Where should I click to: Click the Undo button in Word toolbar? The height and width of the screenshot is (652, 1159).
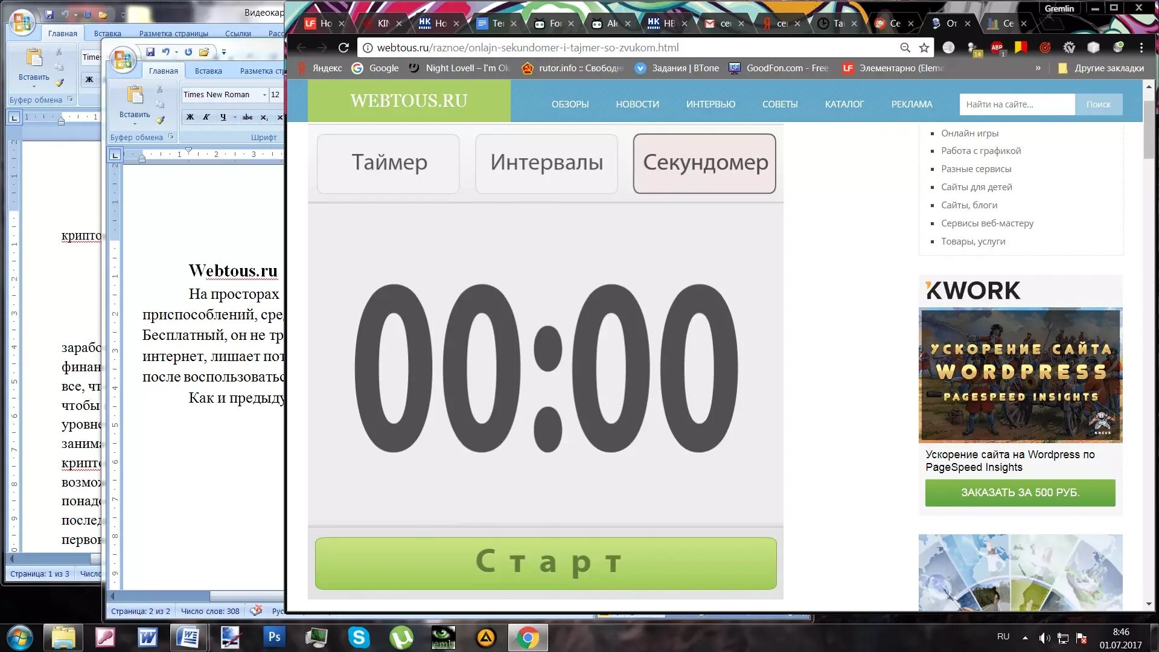pyautogui.click(x=165, y=51)
